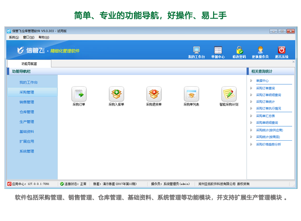Image resolution: width=301 pixels, height=221 pixels.
Task: Click the 修改密码 lock toolbar icon
Action: [x=239, y=50]
